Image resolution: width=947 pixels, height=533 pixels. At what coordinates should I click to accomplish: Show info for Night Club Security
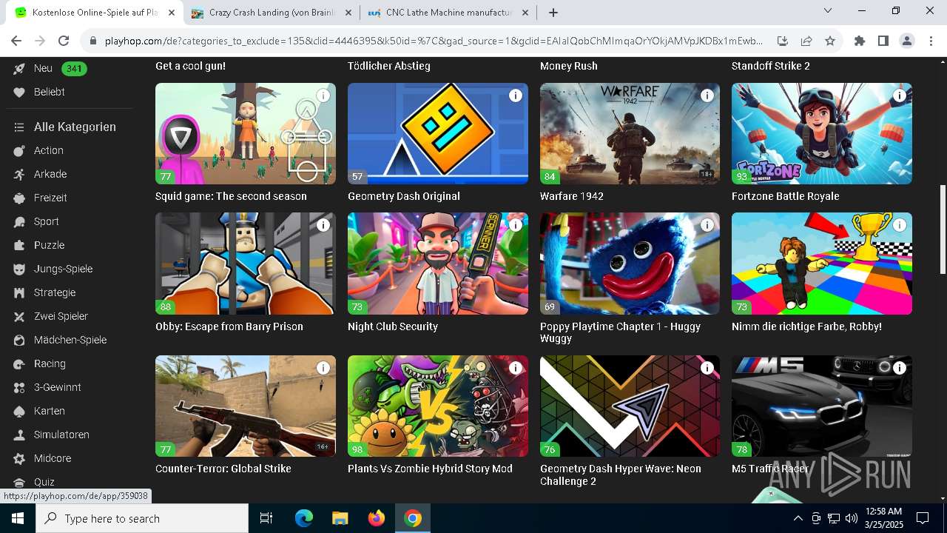point(516,225)
